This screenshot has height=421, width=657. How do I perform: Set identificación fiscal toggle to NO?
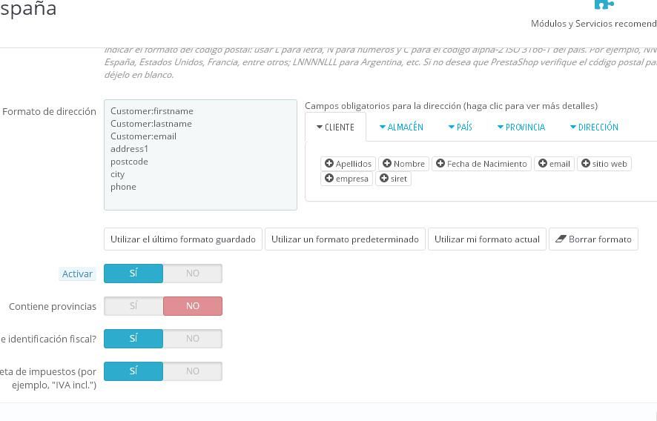(193, 339)
